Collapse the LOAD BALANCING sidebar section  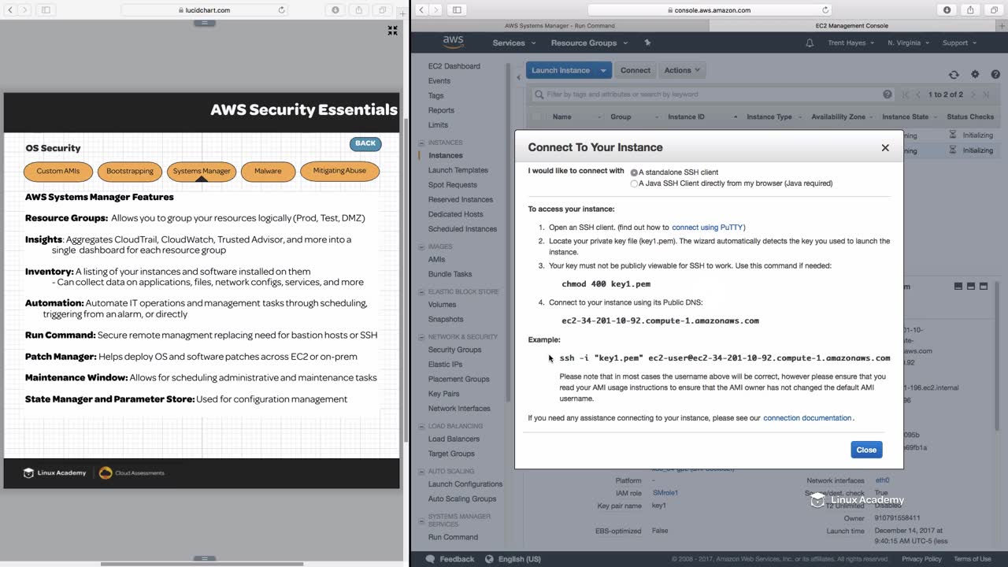(x=422, y=426)
